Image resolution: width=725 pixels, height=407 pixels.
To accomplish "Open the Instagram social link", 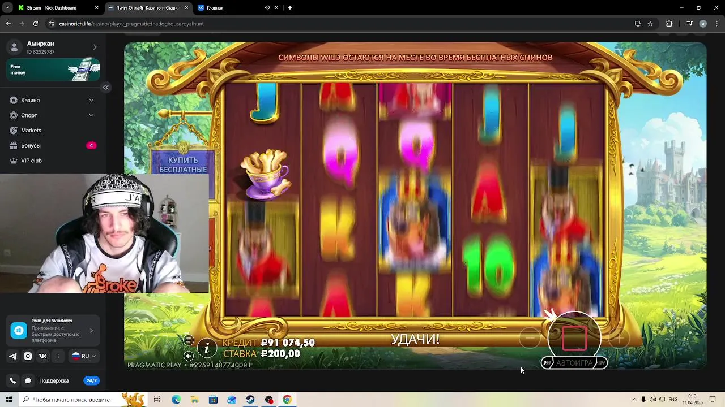I will (x=28, y=356).
